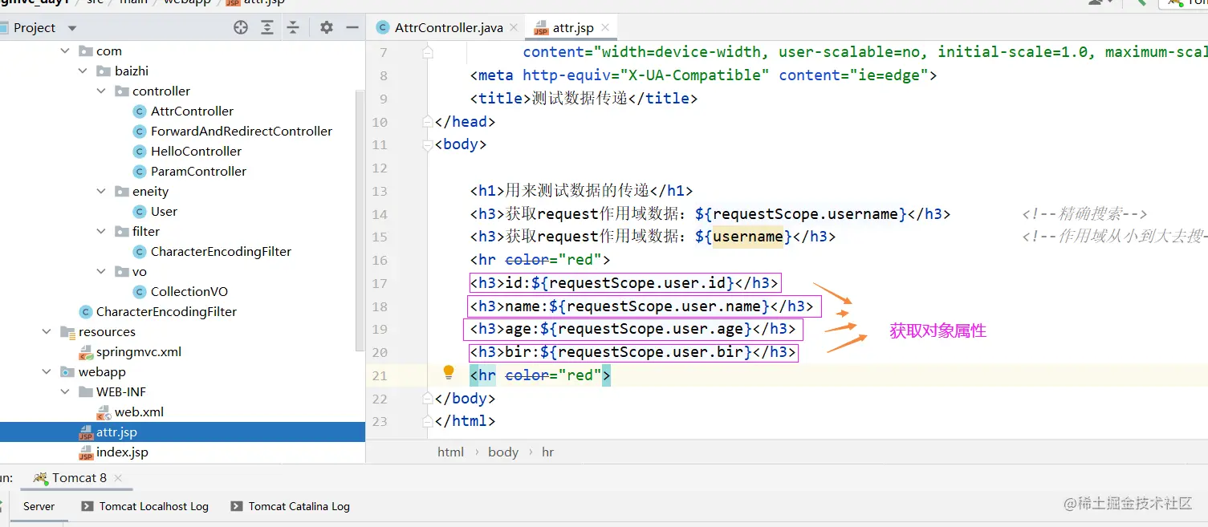Click the AttrController class icon in tree
1208x527 pixels.
click(140, 111)
